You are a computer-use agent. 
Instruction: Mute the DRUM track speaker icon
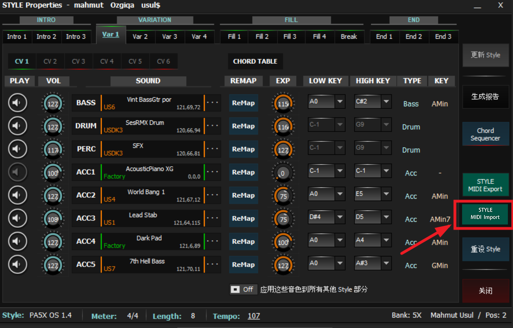(18, 126)
